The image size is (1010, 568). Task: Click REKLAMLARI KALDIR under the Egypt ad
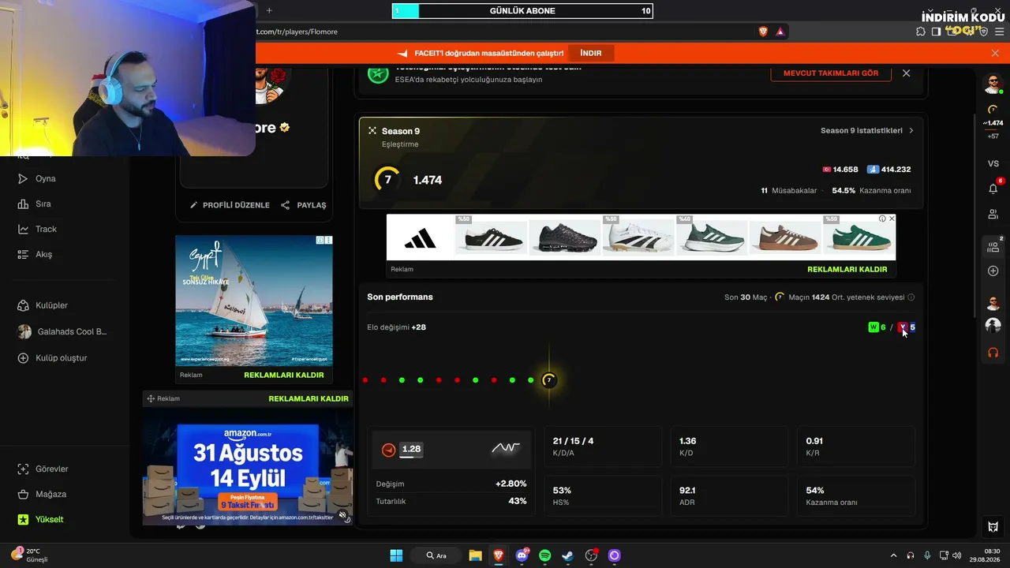pos(284,375)
